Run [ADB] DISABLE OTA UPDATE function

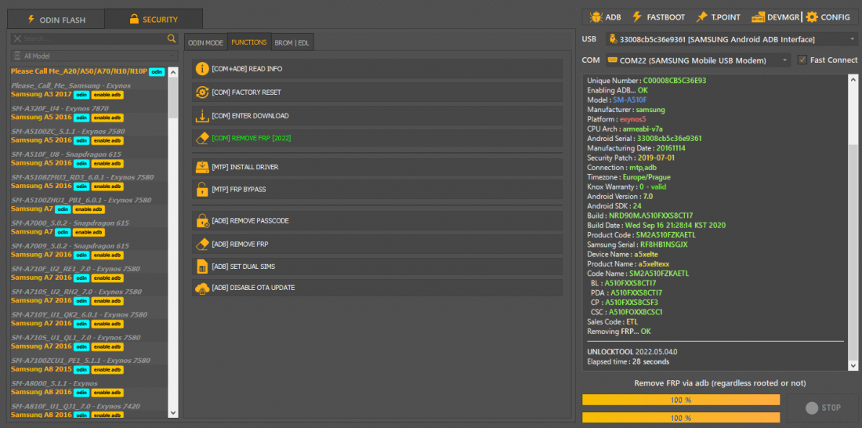tap(377, 288)
